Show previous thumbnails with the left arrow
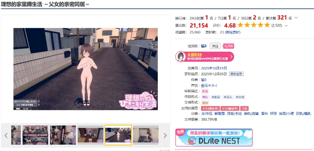314x151 pixels. (x=6, y=136)
